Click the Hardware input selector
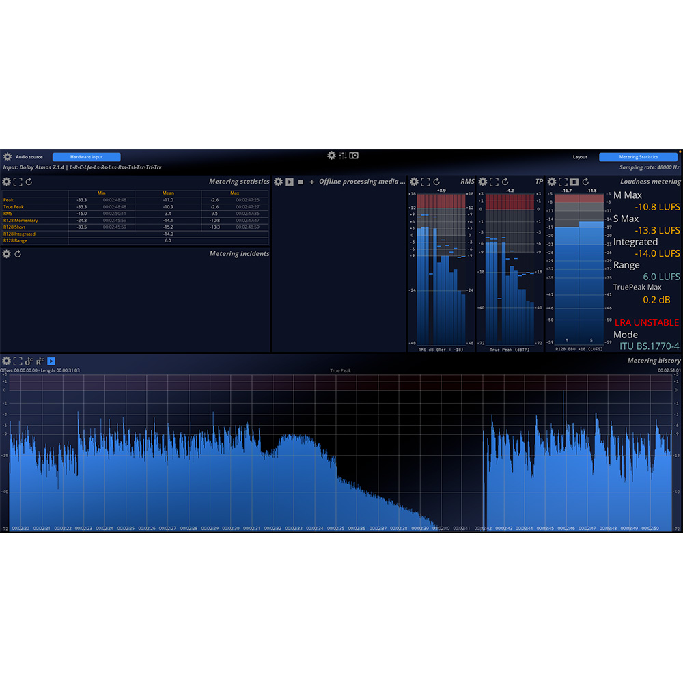Viewport: 683px width, 683px height. click(x=86, y=157)
